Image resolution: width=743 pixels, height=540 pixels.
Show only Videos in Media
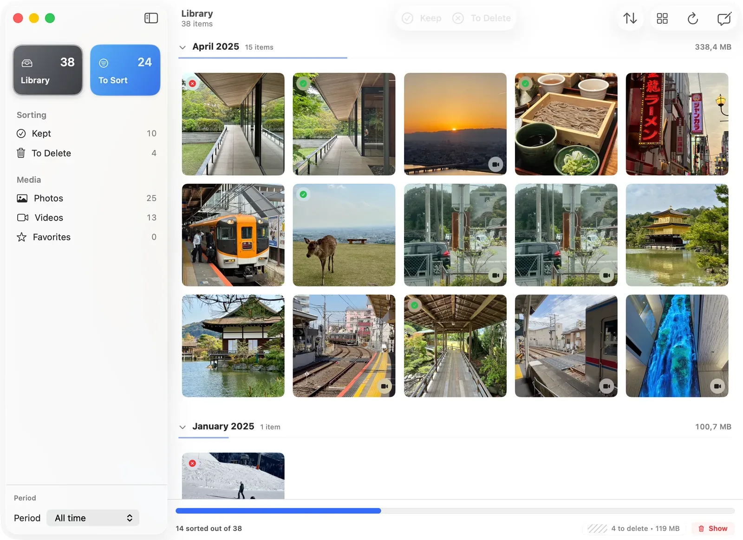pyautogui.click(x=86, y=218)
